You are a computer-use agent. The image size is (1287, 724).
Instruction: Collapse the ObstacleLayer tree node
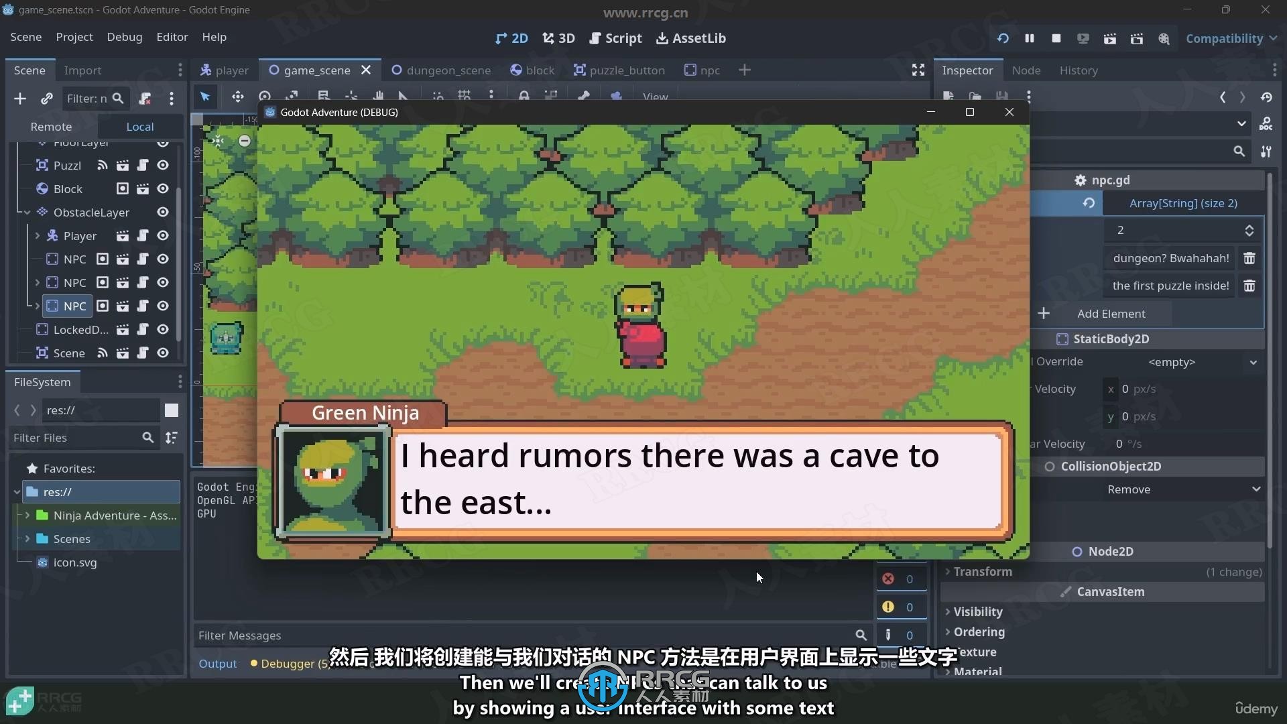coord(27,212)
